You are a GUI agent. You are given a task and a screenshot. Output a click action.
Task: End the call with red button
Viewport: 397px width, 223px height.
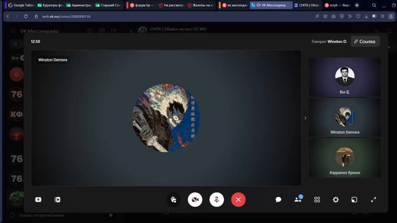[x=238, y=199]
